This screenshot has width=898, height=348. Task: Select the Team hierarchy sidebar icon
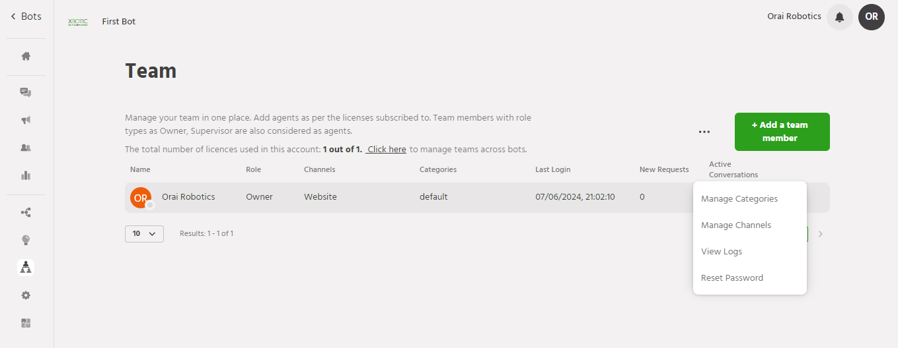26,267
